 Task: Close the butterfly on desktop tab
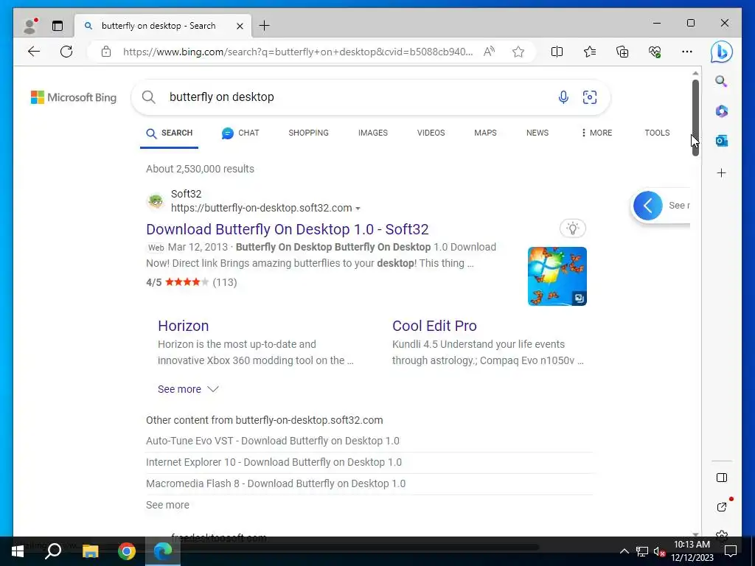(240, 26)
